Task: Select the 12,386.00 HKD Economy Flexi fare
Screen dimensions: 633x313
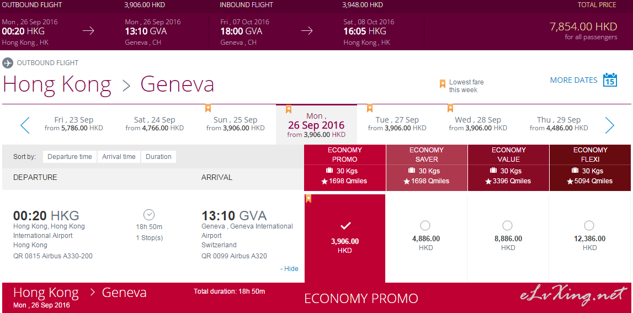Action: [589, 225]
